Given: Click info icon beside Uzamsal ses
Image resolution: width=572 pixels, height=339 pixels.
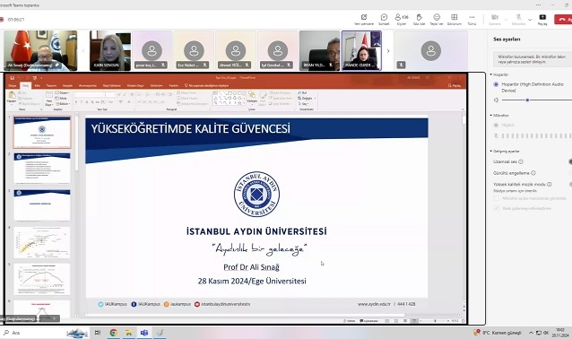Looking at the screenshot, I should (x=521, y=161).
